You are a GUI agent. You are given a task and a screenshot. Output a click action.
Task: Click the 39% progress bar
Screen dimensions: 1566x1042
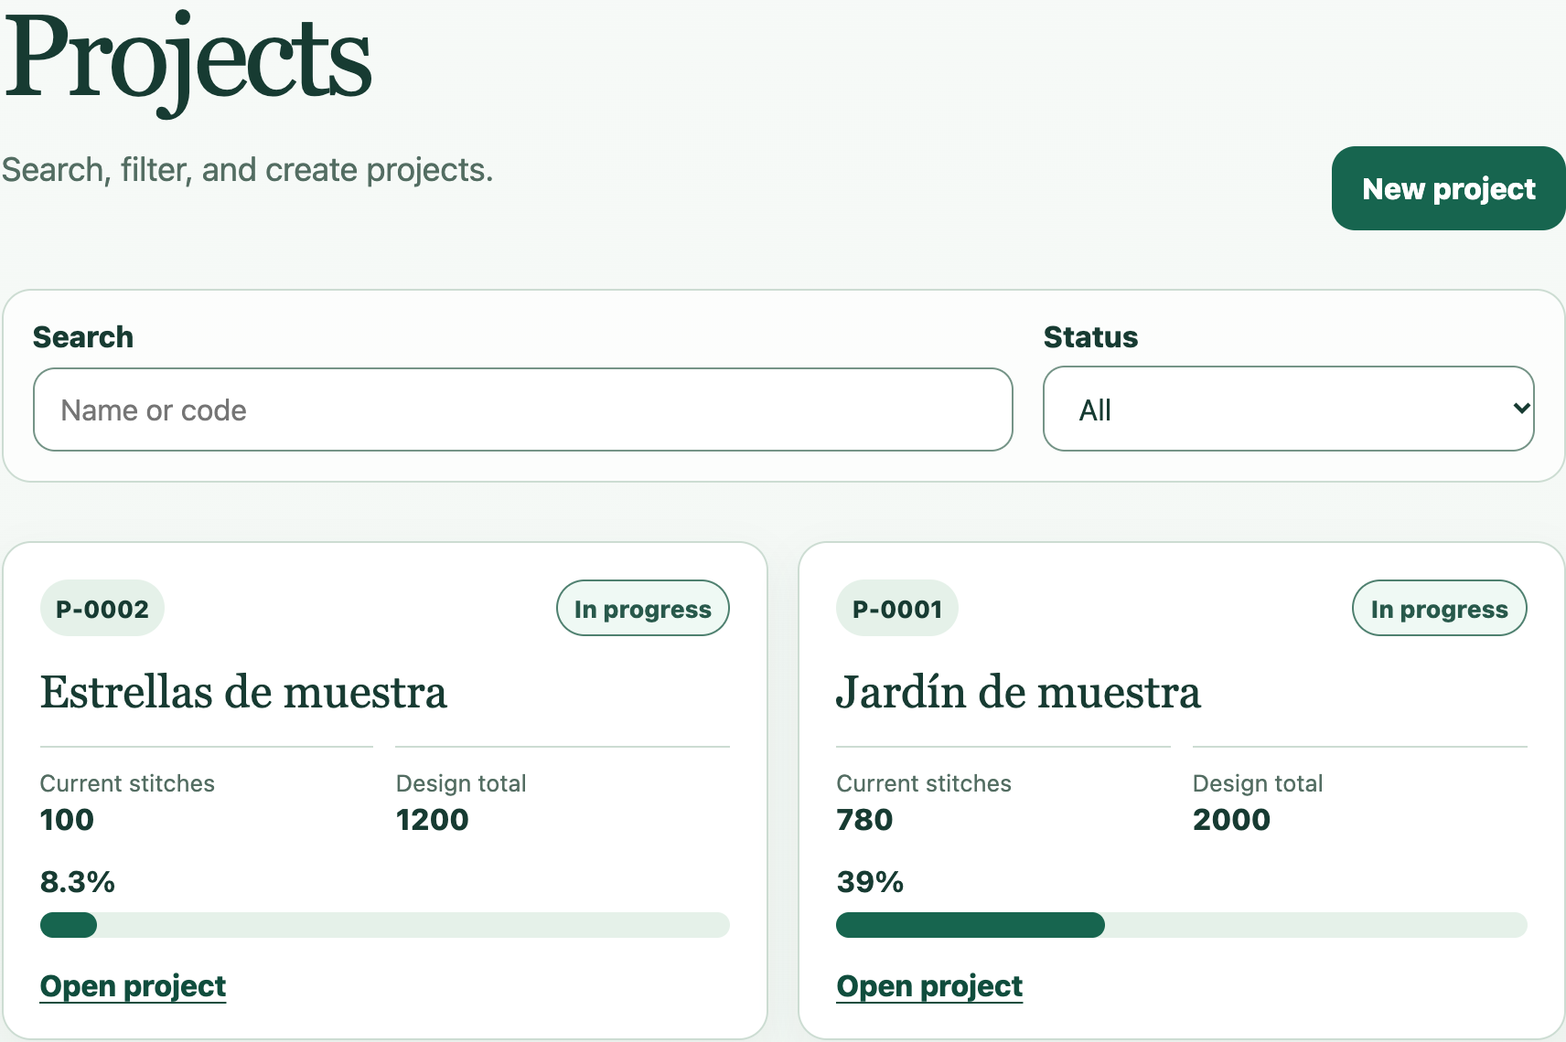click(x=1182, y=925)
